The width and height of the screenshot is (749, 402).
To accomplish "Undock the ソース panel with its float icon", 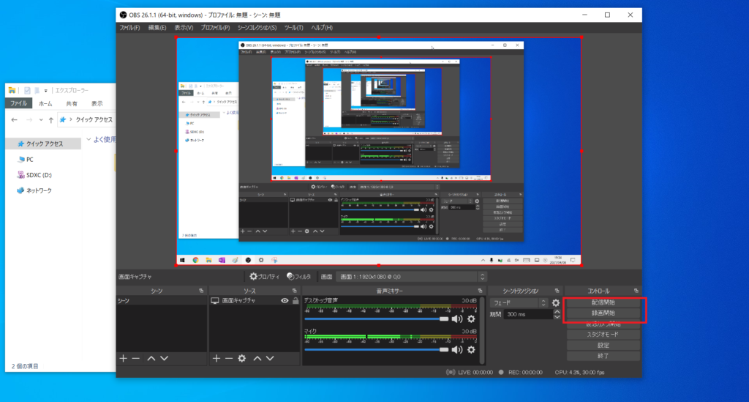I will point(294,291).
